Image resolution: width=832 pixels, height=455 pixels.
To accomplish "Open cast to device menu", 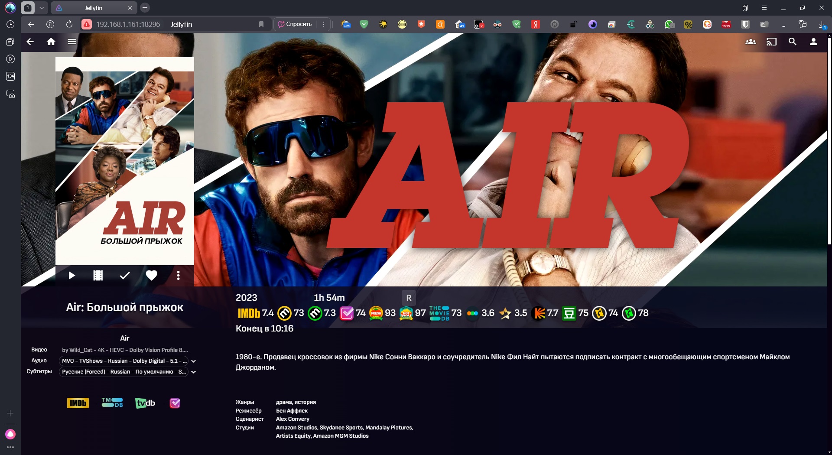I will coord(772,42).
